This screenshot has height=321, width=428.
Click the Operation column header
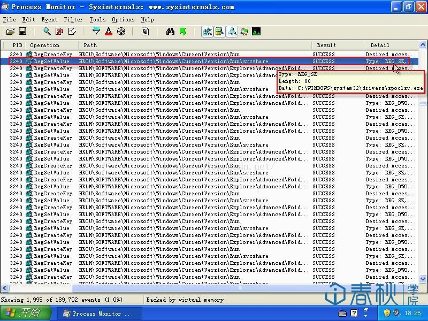pos(52,45)
